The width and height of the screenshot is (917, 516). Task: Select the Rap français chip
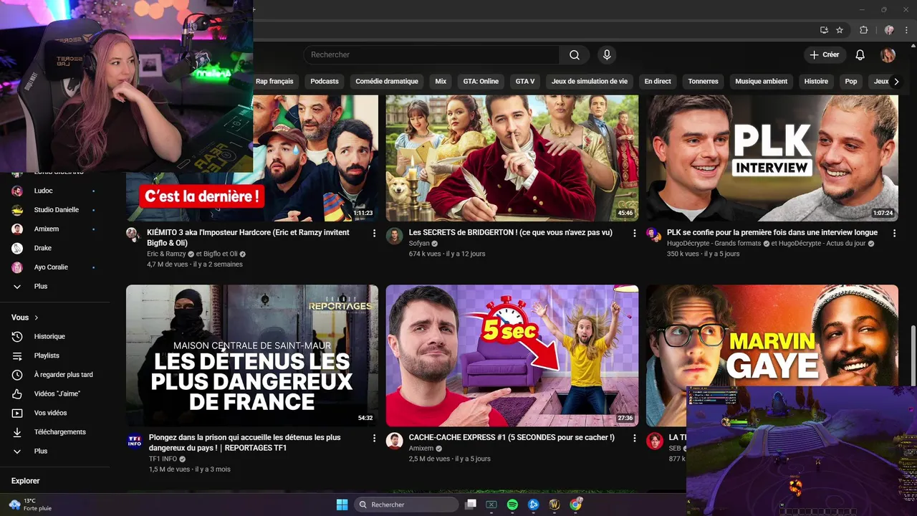pyautogui.click(x=274, y=82)
